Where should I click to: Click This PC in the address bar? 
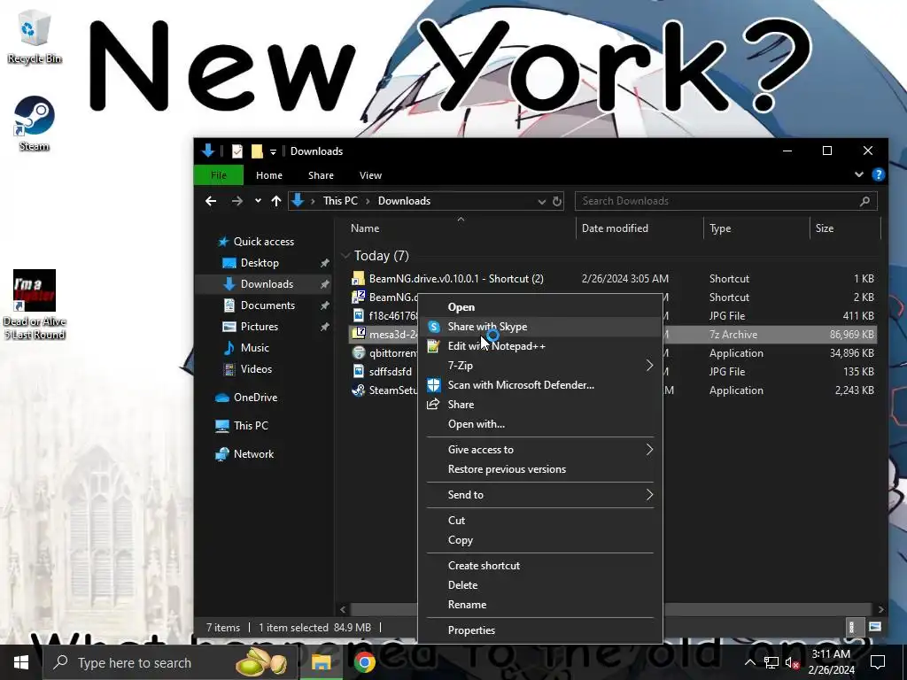(340, 201)
